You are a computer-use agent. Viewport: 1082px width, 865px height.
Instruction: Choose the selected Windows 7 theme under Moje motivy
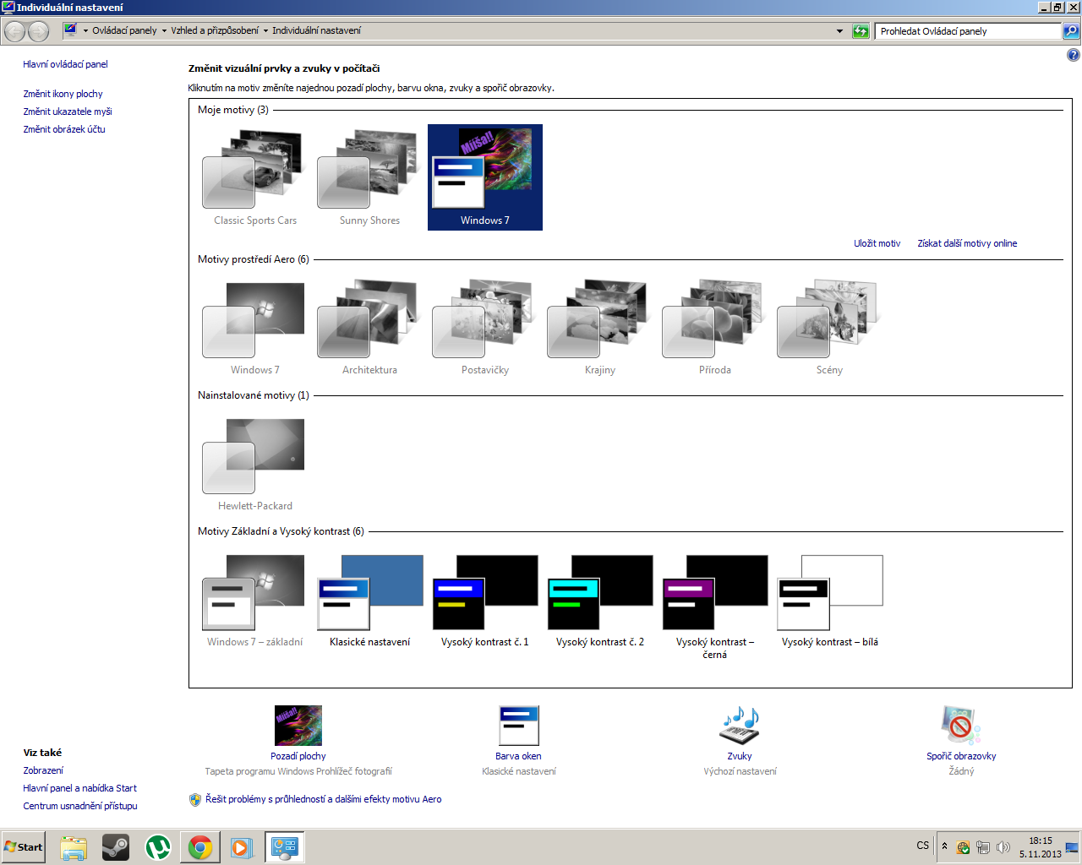coord(485,177)
